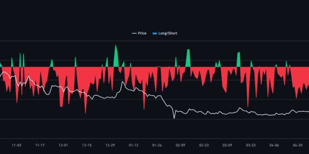Select the 04-20 date label
This screenshot has width=309, height=154.
(297, 145)
